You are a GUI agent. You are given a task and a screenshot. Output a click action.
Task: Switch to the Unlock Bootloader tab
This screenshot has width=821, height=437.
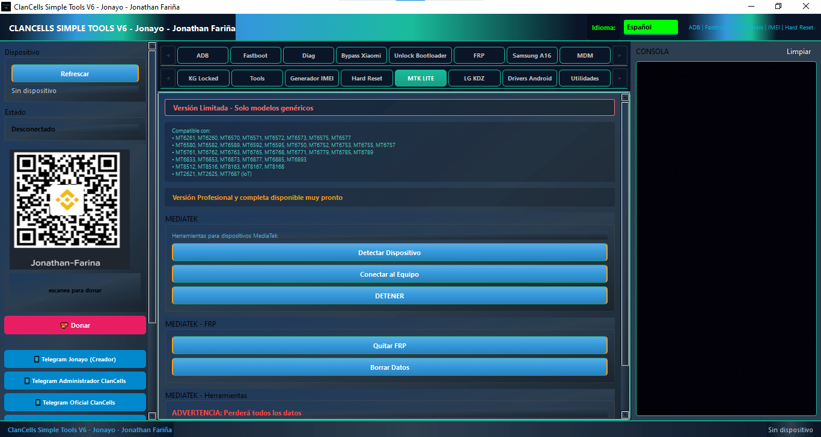coord(420,56)
